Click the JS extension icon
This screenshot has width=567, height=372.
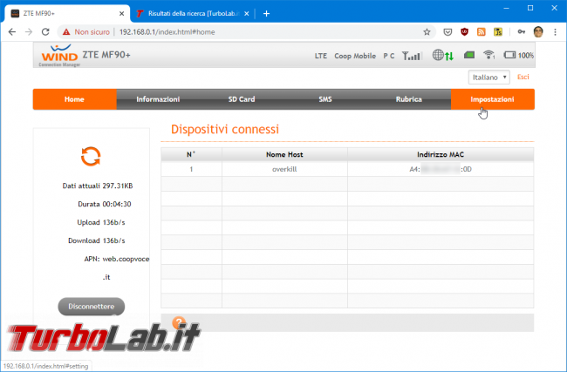(x=498, y=31)
